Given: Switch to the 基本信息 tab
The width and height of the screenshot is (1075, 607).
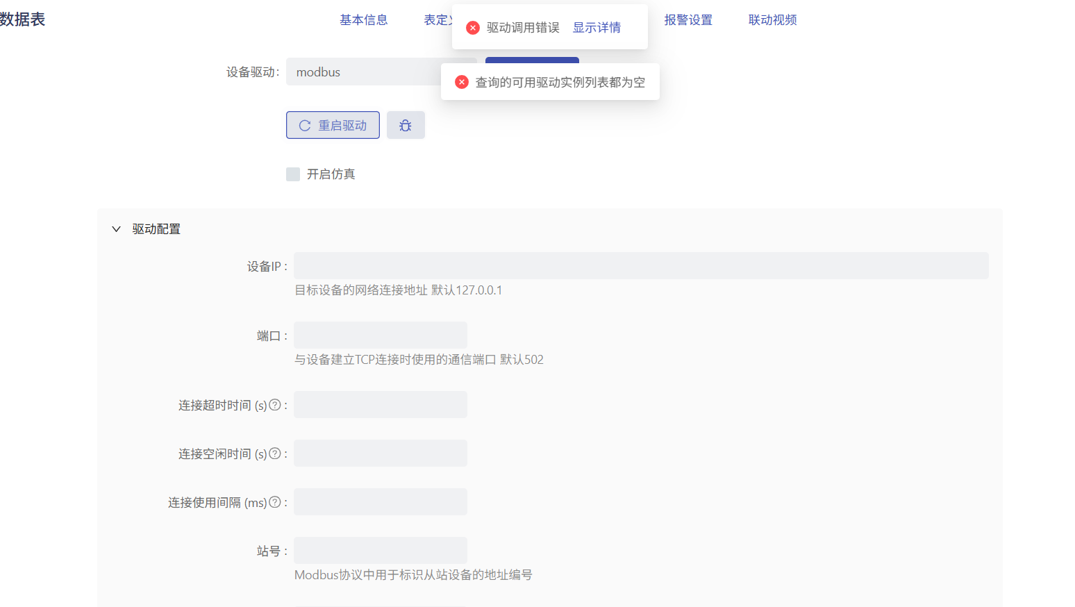Looking at the screenshot, I should tap(364, 20).
